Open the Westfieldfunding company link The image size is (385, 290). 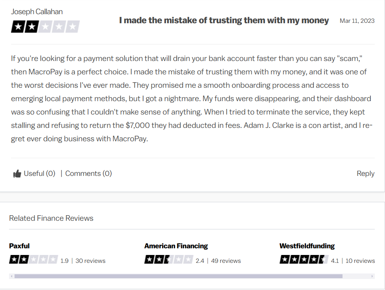pyautogui.click(x=307, y=246)
